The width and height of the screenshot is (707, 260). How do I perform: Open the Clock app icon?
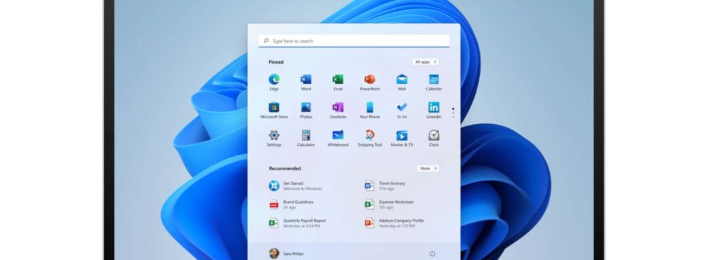434,135
